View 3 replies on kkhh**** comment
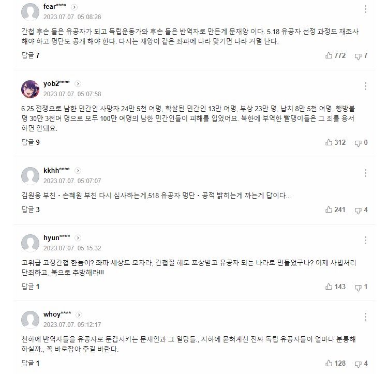387x374 pixels. [x=31, y=210]
